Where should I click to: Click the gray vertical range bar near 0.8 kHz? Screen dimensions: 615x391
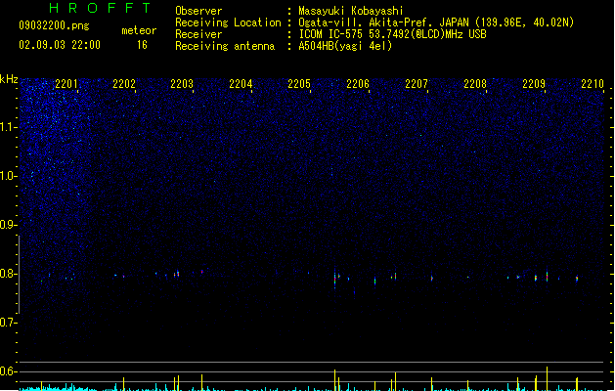pyautogui.click(x=19, y=274)
